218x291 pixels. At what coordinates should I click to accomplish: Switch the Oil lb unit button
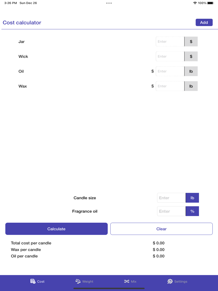point(191,71)
